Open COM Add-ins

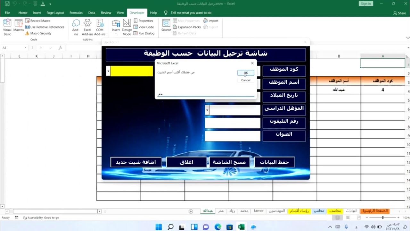100,27
